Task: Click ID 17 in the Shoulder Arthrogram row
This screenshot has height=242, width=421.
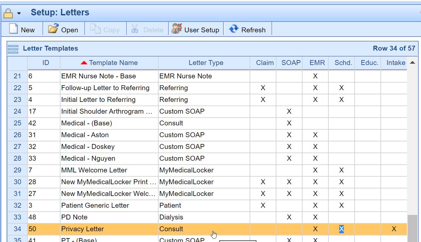Action: coord(32,111)
